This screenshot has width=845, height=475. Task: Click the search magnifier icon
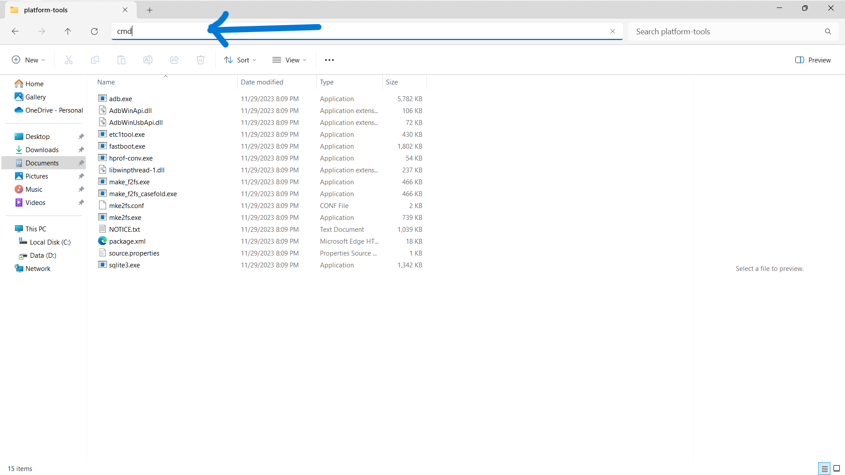click(x=828, y=31)
